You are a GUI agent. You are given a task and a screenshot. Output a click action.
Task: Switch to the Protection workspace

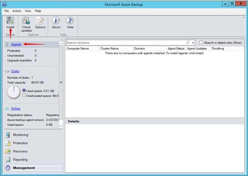[20, 143]
